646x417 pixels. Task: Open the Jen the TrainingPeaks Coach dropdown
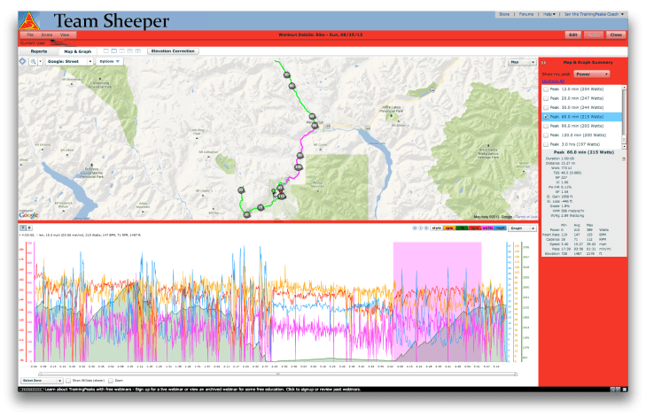pos(594,14)
